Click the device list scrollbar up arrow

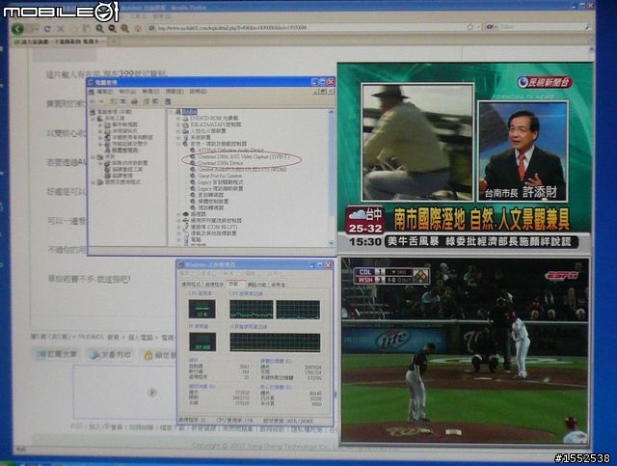[331, 112]
